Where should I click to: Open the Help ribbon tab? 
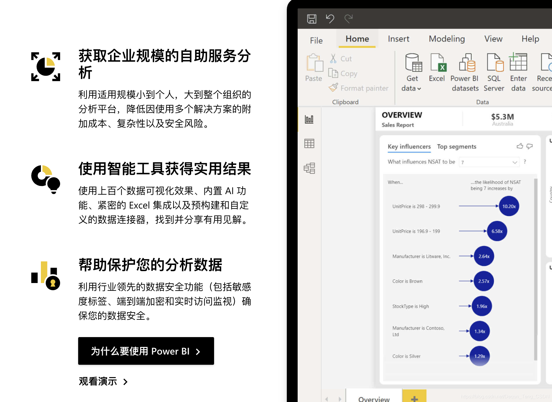(530, 39)
